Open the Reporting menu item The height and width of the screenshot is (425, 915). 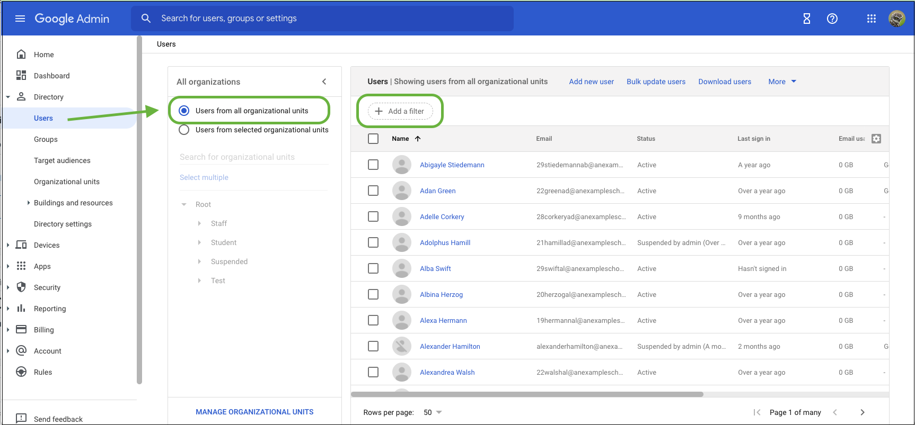[x=50, y=309]
